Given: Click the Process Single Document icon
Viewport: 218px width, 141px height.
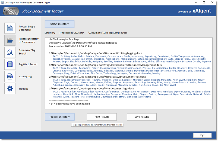Looking at the screenshot, I should pos(10,28).
